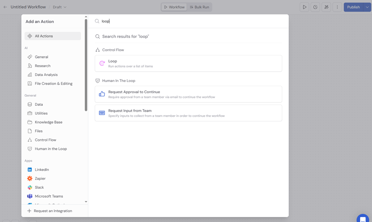Open the Data Analysis category
The image size is (372, 222).
(53, 75)
